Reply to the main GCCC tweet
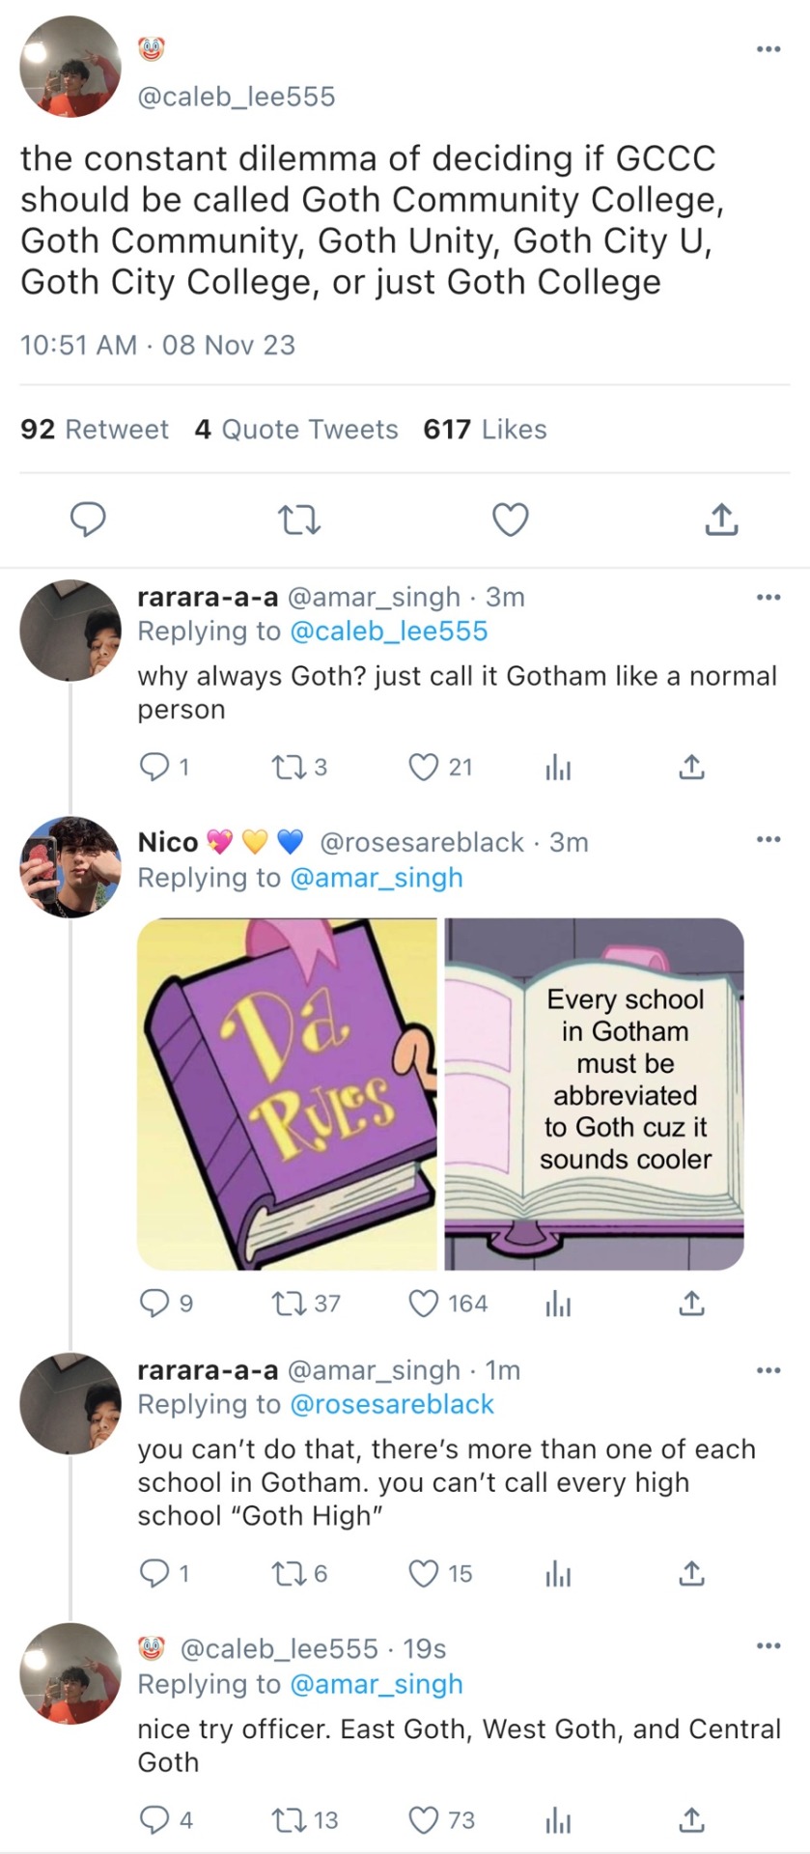The height and width of the screenshot is (1854, 810). [89, 520]
